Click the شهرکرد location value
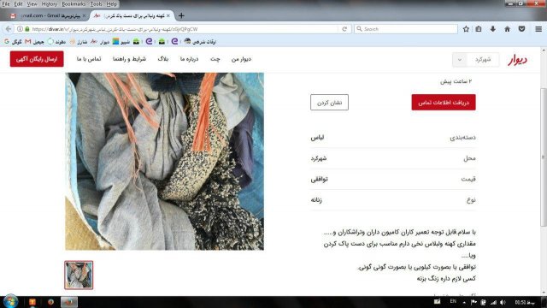 click(319, 158)
